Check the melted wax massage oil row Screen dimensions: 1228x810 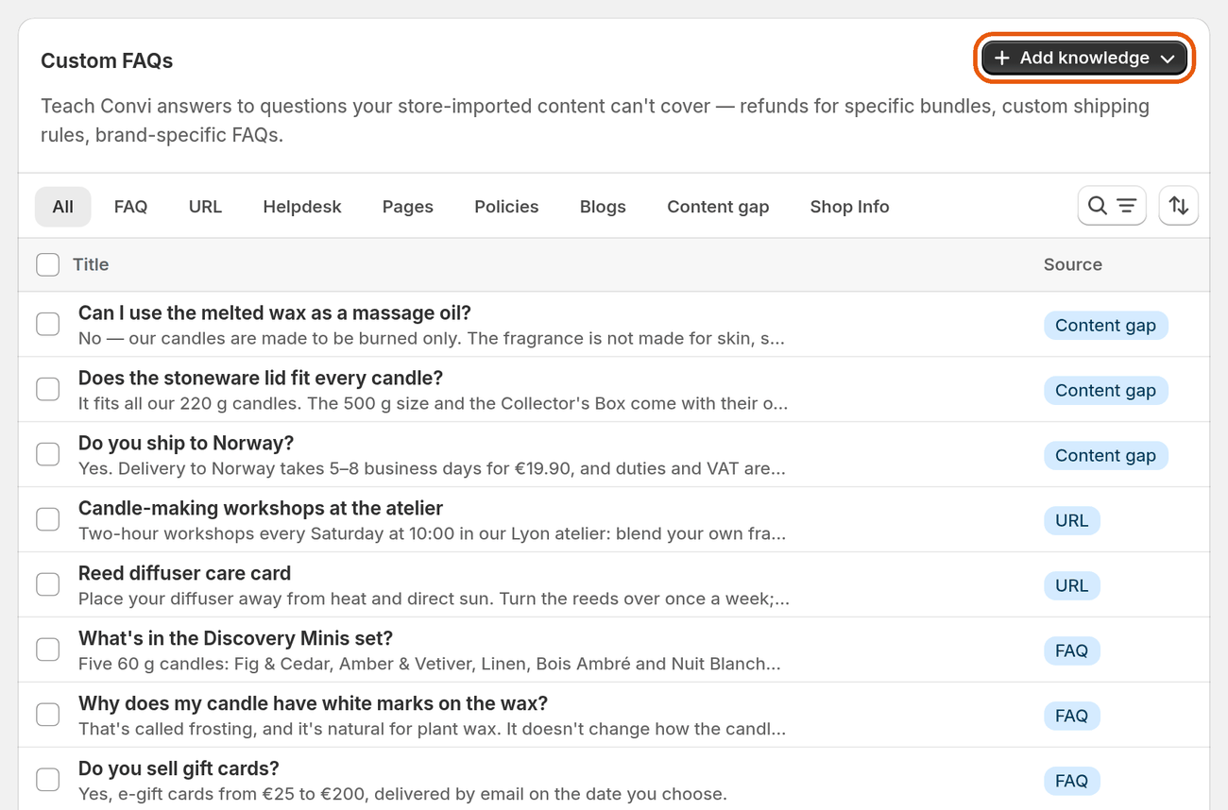pyautogui.click(x=48, y=325)
